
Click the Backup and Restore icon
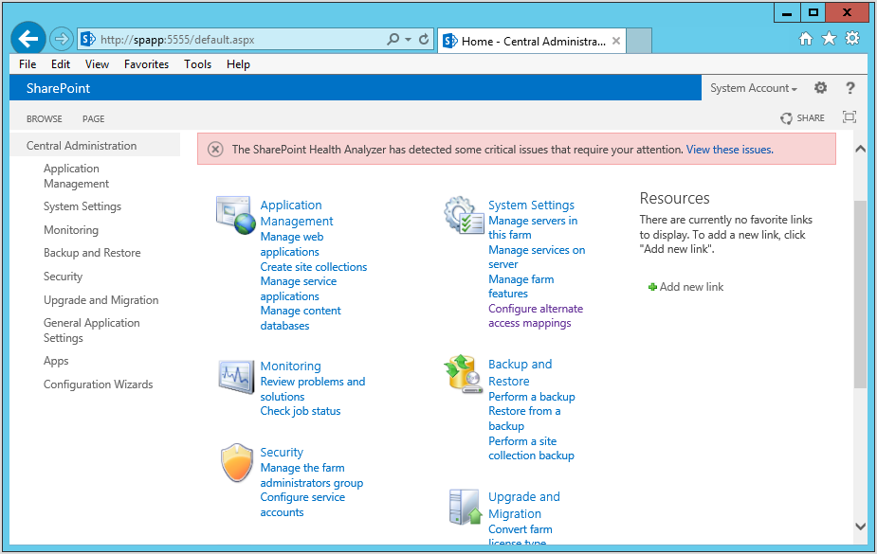pyautogui.click(x=464, y=374)
